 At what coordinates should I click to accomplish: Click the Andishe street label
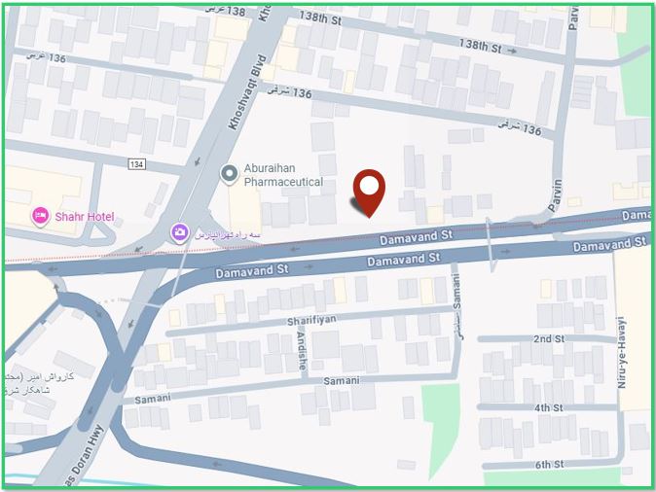tap(302, 350)
